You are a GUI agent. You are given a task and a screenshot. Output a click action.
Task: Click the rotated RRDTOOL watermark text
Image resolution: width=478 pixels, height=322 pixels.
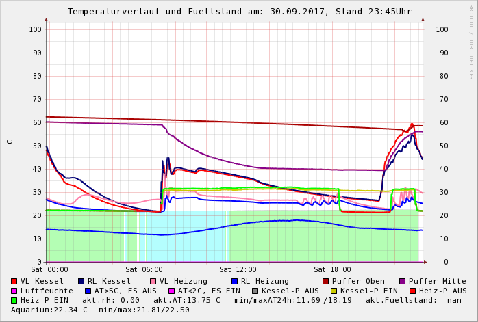click(471, 41)
